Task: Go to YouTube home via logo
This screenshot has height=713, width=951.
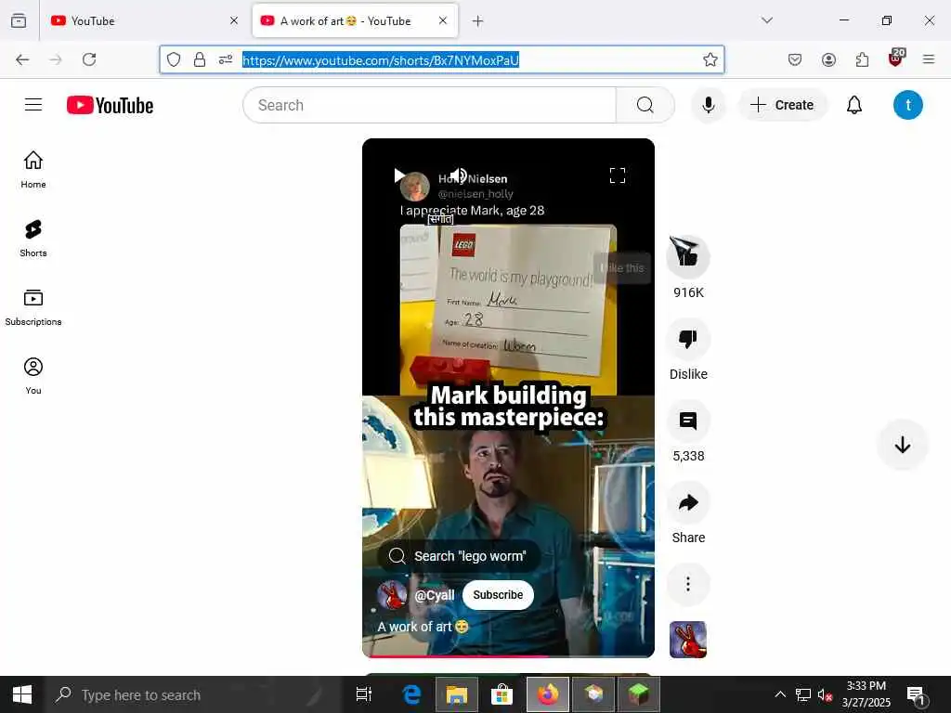Action: click(x=110, y=105)
